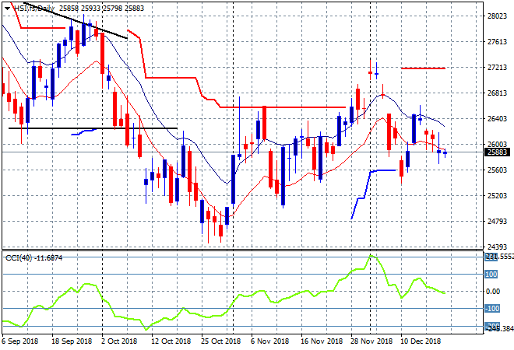514x350 pixels.
Task: Click the CCI 0.00 level label
Action: (492, 292)
